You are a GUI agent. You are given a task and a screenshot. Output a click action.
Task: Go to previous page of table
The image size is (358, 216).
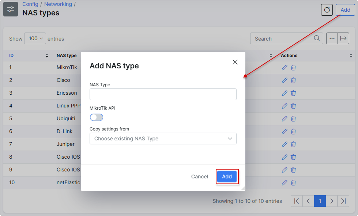click(x=308, y=201)
